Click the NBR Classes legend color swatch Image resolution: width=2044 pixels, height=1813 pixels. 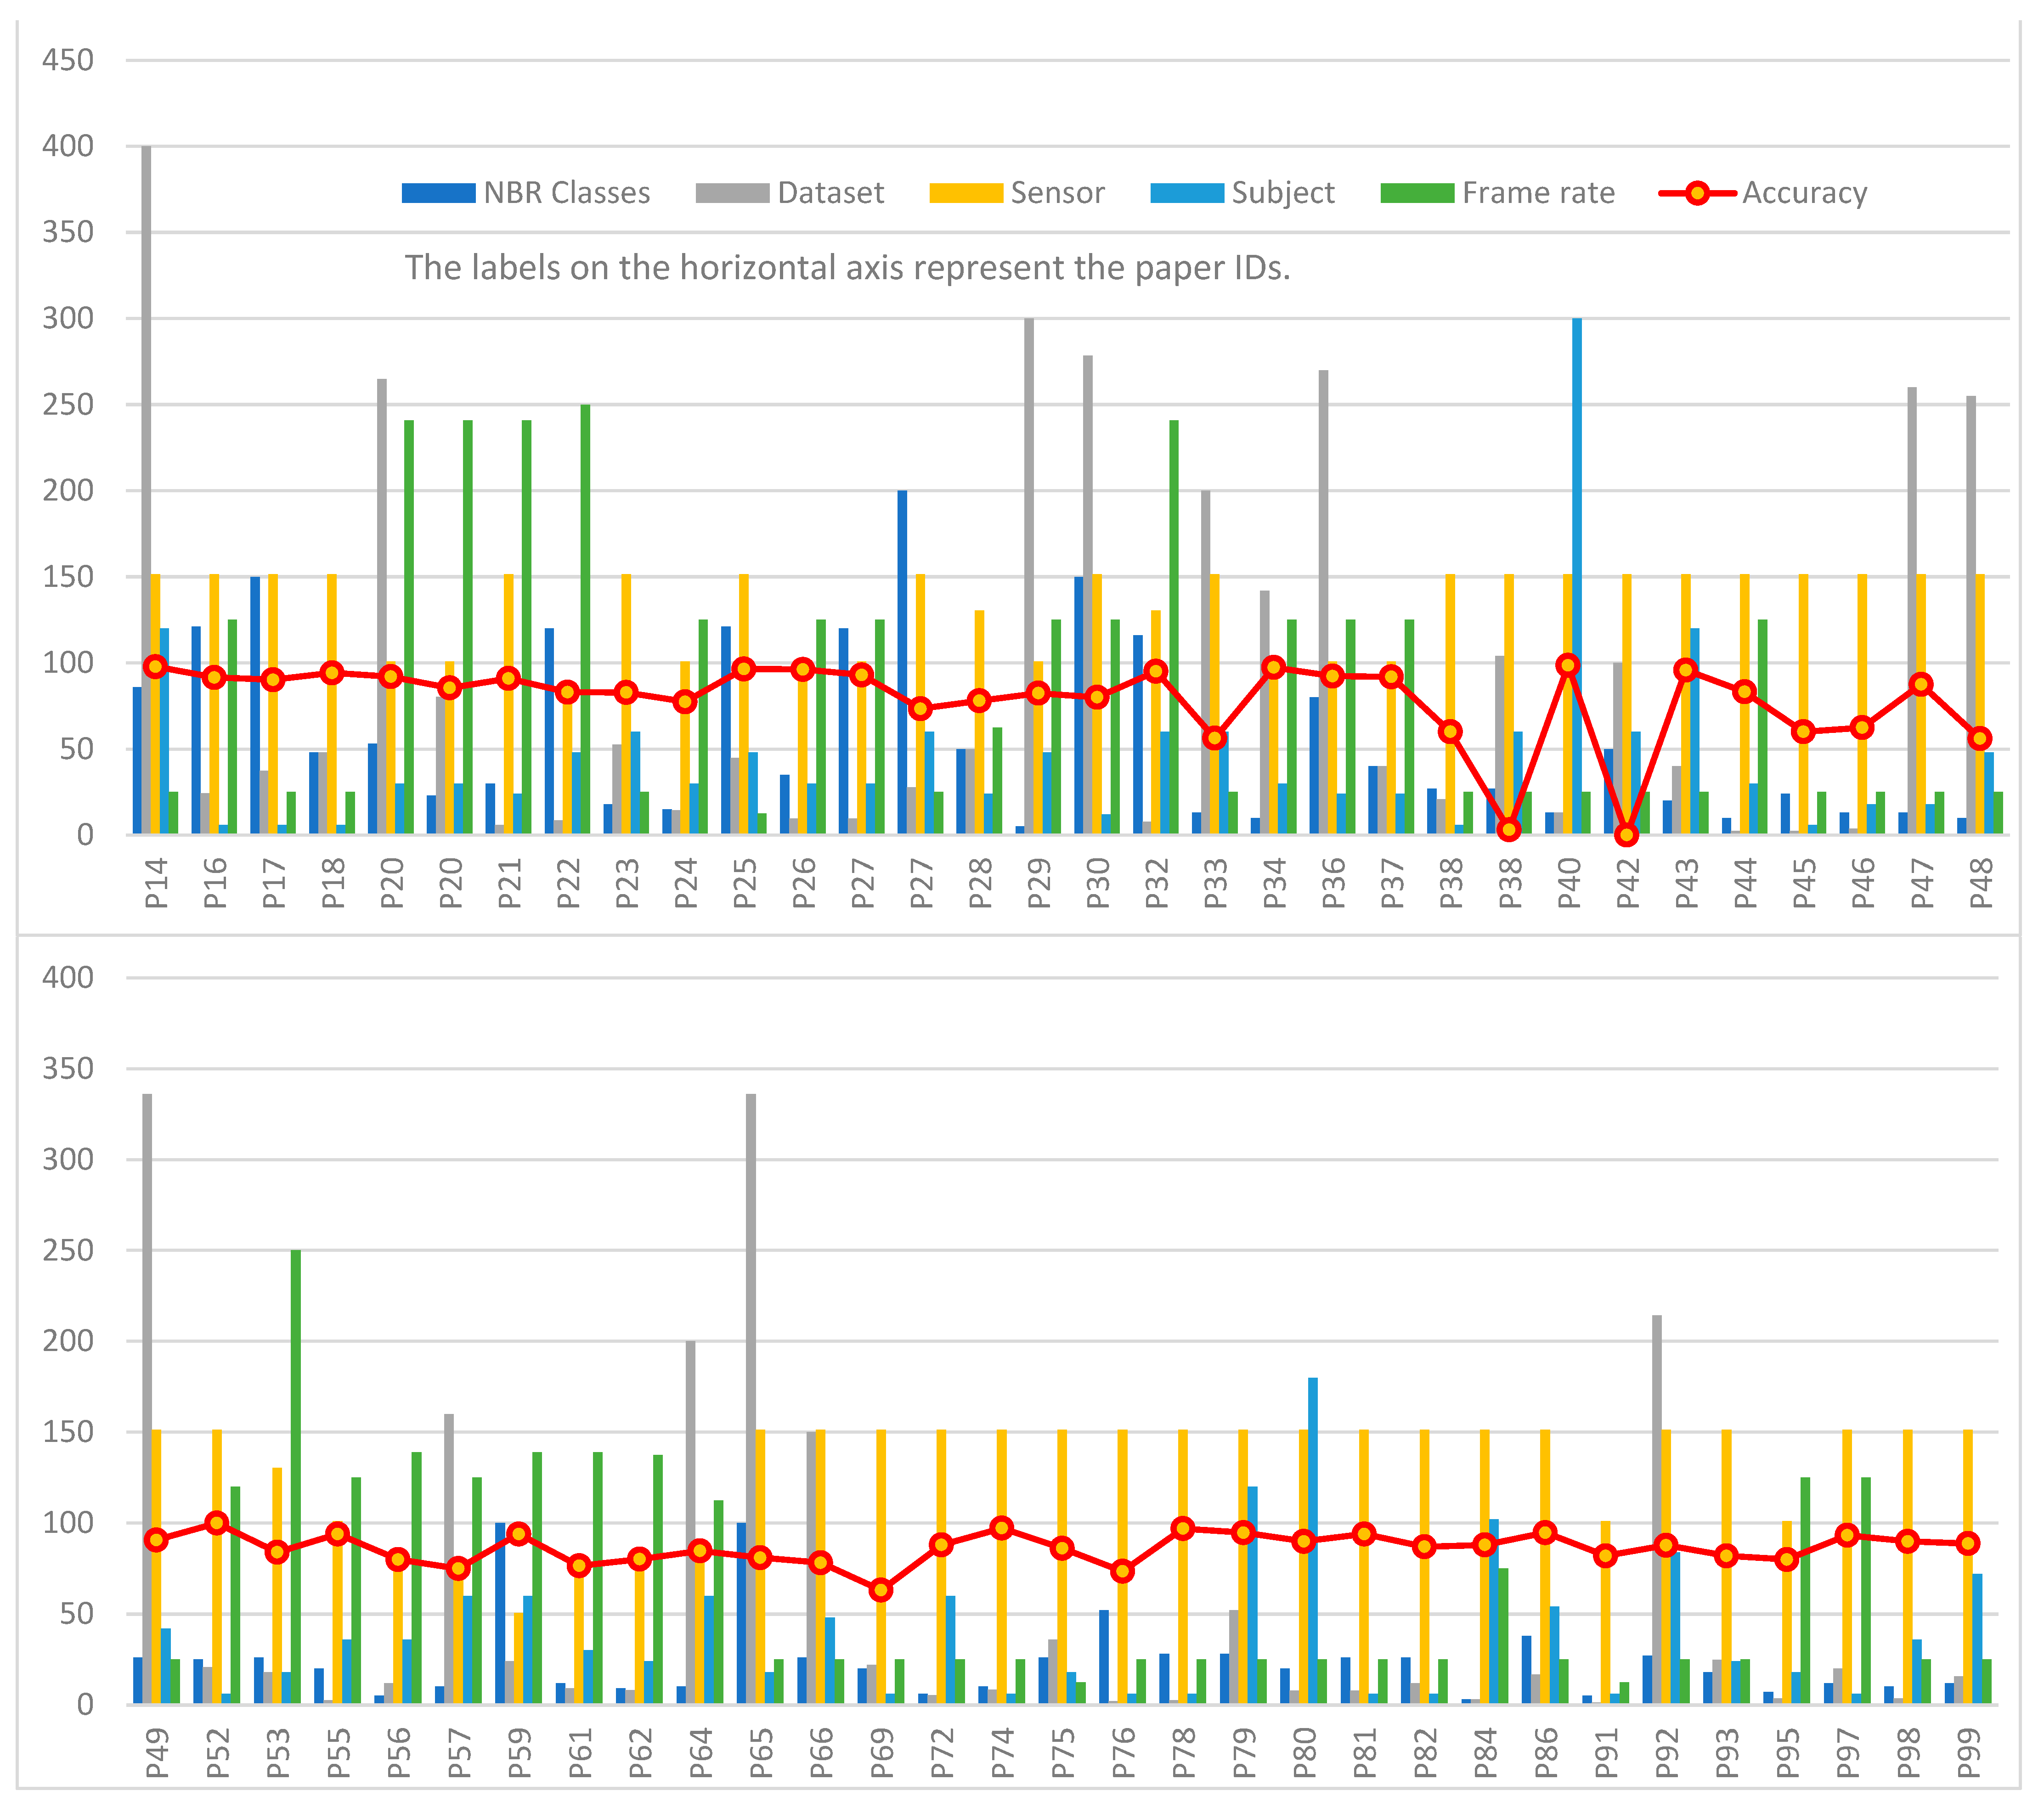(x=438, y=193)
